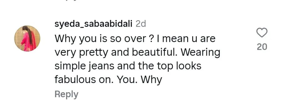
Task: Click the word 'looks' in the comment
Action: click(189, 66)
